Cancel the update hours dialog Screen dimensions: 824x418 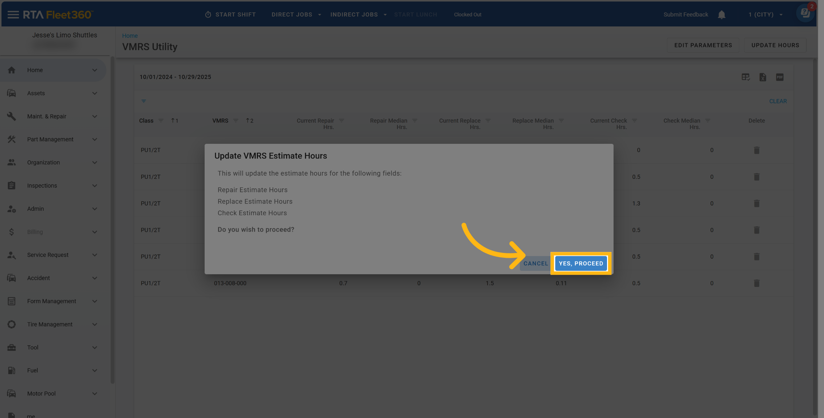tap(535, 264)
